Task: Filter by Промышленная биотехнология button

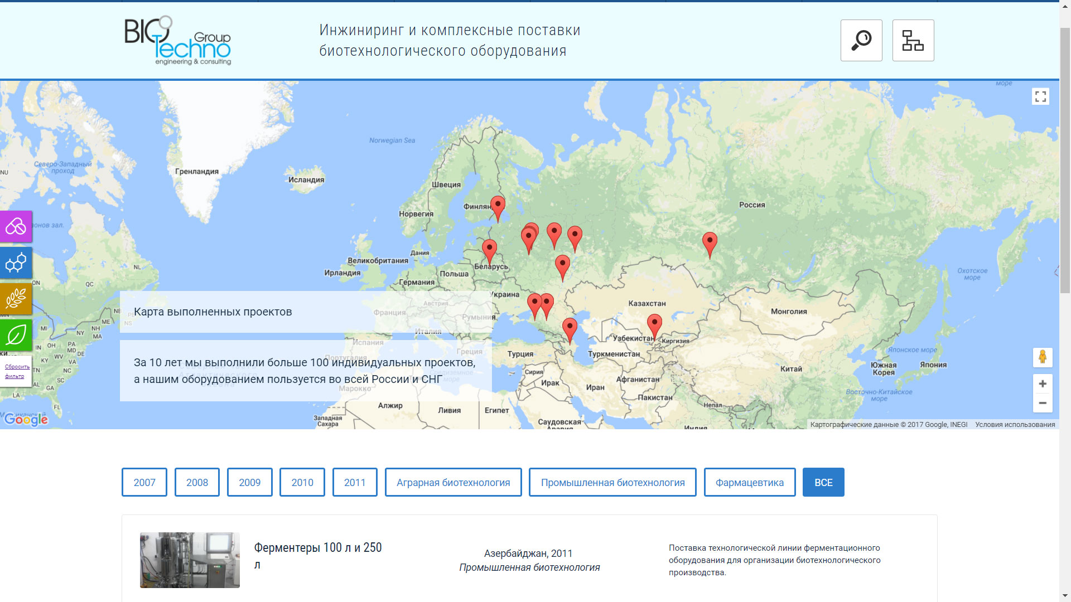Action: click(x=612, y=482)
